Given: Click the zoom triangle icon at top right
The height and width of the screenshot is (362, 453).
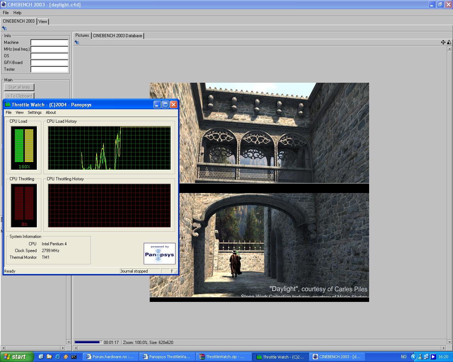Looking at the screenshot, I should tap(449, 42).
